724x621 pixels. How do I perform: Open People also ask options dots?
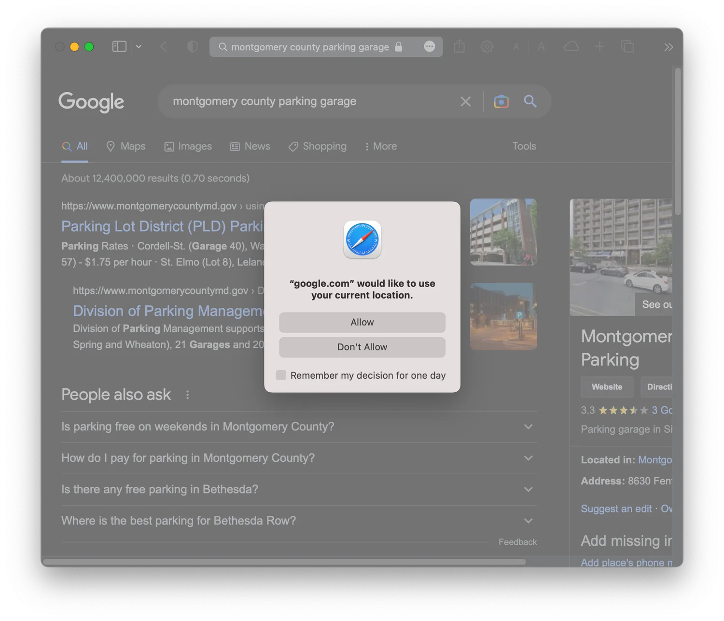(188, 395)
